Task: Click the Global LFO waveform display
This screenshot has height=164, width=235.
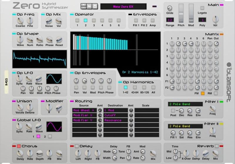Action: point(54,127)
